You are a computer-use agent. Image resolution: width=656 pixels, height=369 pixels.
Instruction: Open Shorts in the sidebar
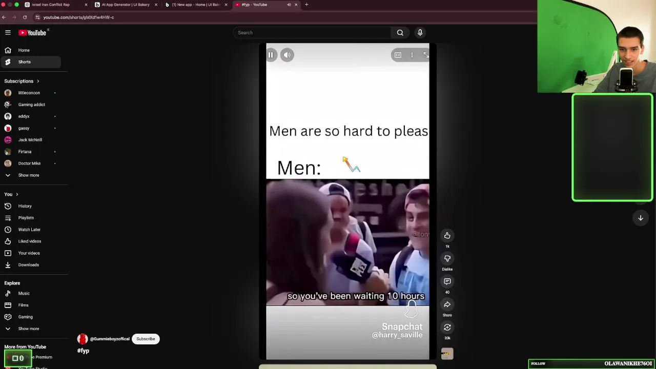(31, 61)
